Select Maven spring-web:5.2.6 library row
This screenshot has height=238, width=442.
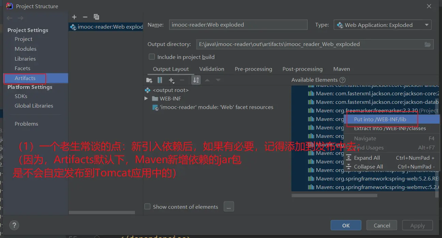(365, 178)
